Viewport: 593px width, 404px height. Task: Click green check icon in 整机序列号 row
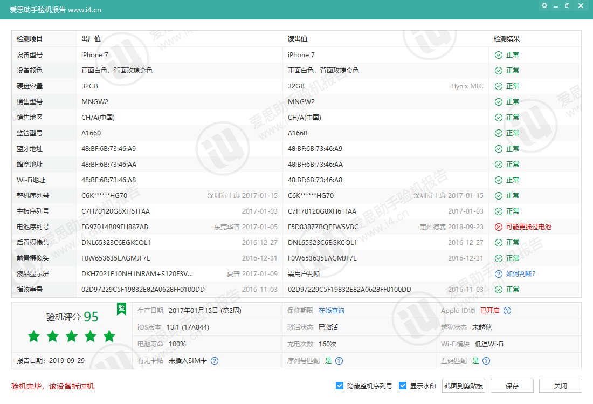499,196
